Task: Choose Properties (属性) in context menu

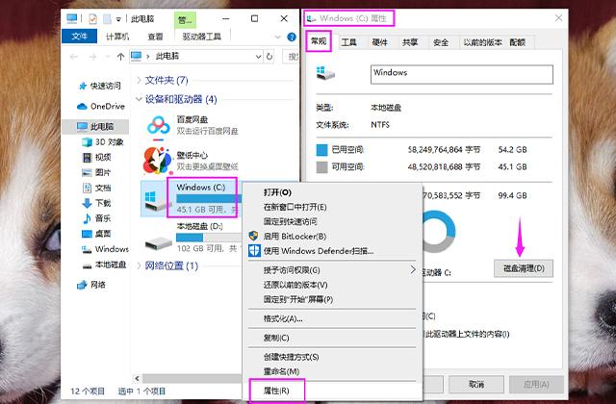Action: pos(332,391)
